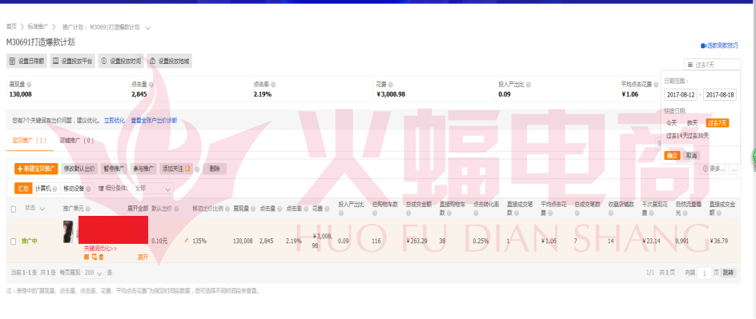Click the 新建宝贝推广 button

pos(36,169)
